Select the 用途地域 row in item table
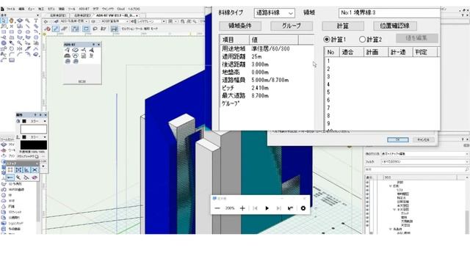Screen dimensions: 470x264 pyautogui.click(x=267, y=48)
